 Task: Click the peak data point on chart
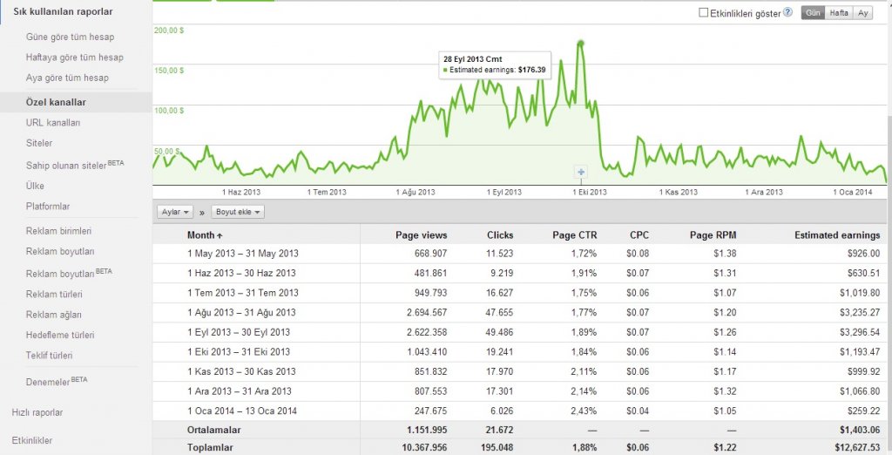coord(580,44)
